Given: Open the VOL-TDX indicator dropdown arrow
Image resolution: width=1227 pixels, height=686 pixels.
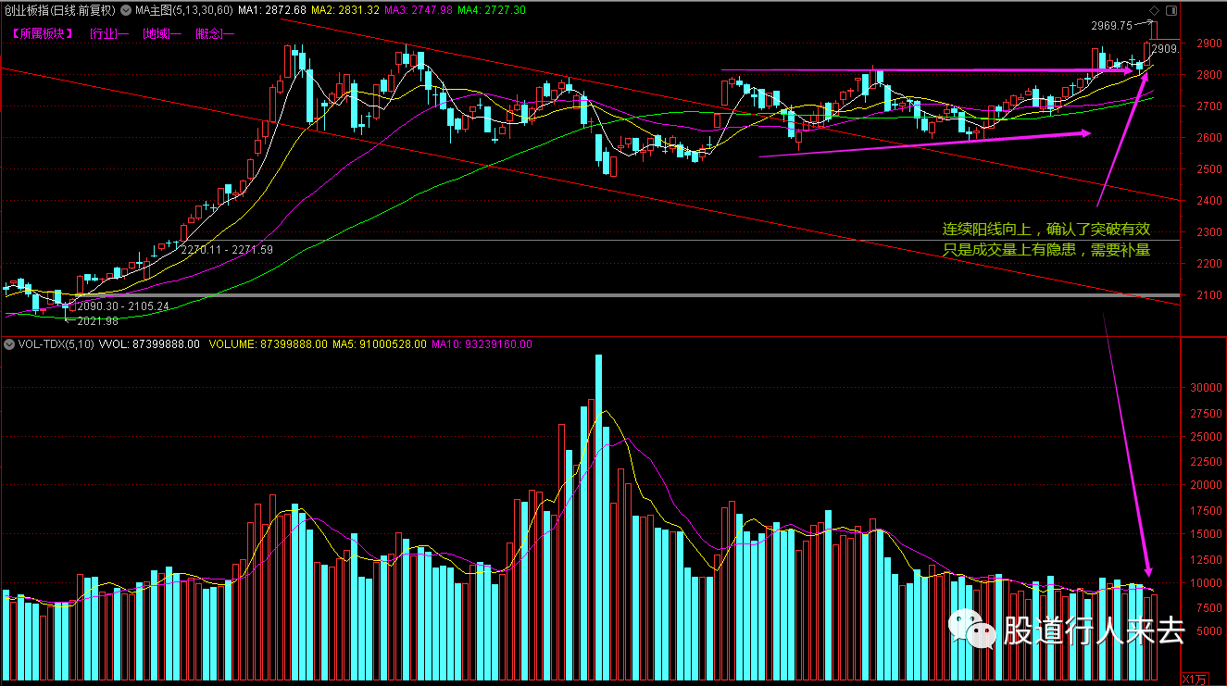Looking at the screenshot, I should [x=9, y=343].
